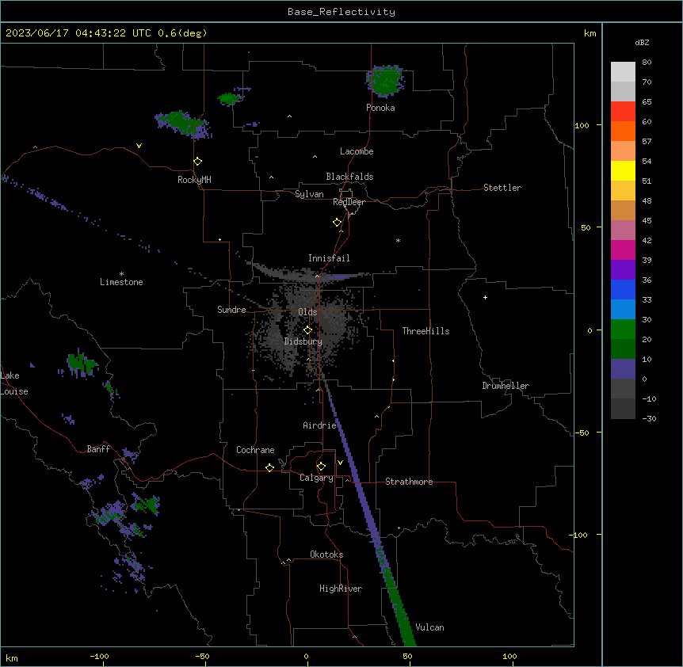Select the yellow diamond marker above Calgary label
The width and height of the screenshot is (683, 667).
tap(321, 467)
